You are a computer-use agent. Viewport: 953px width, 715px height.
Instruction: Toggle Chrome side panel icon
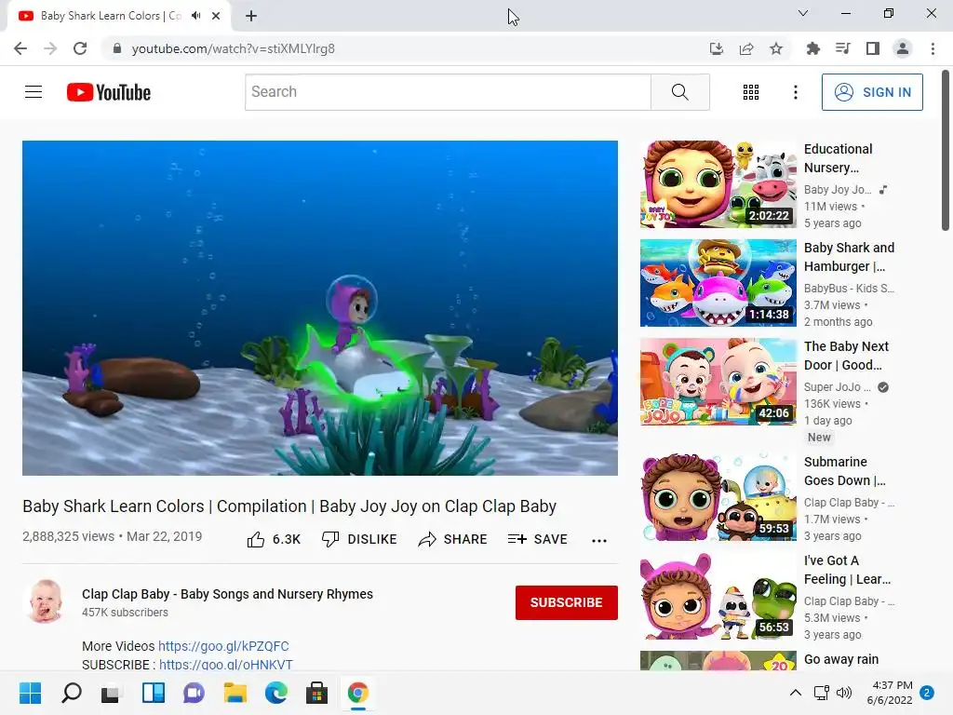coord(873,48)
